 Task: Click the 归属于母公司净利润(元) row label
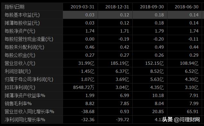click(x=29, y=79)
